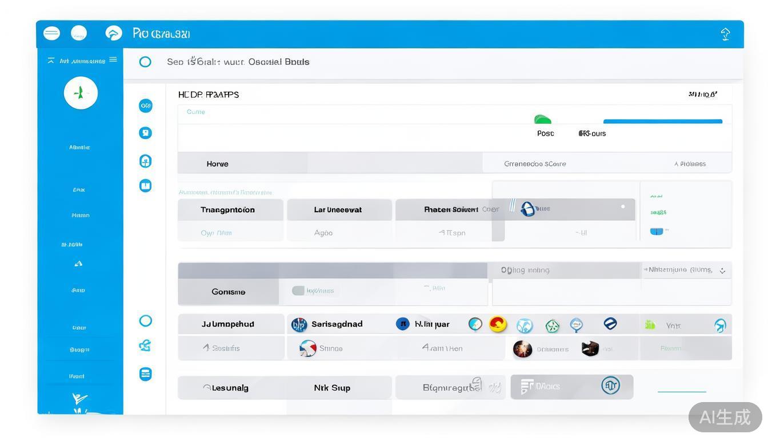This screenshot has width=768, height=438.
Task: Open the list icon right of the sidebar header
Action: (113, 60)
